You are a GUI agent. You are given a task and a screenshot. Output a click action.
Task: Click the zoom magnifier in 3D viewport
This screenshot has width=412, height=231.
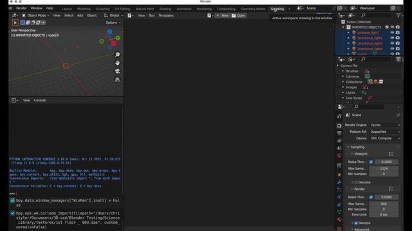[117, 55]
